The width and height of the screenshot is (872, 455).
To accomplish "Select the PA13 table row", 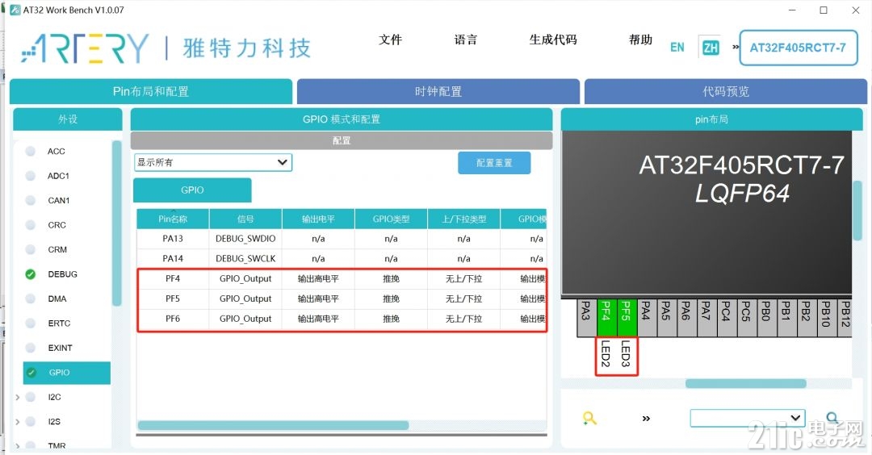I will (342, 238).
